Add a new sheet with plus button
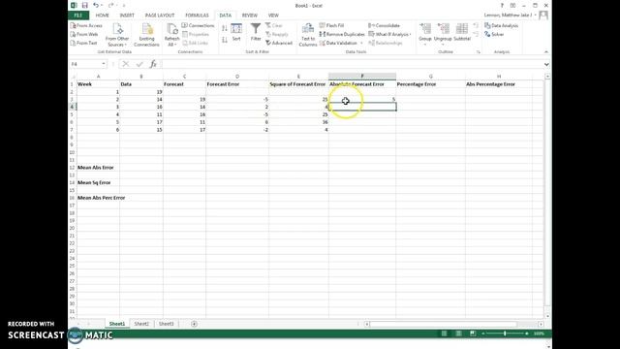620x349 pixels. pyautogui.click(x=194, y=324)
